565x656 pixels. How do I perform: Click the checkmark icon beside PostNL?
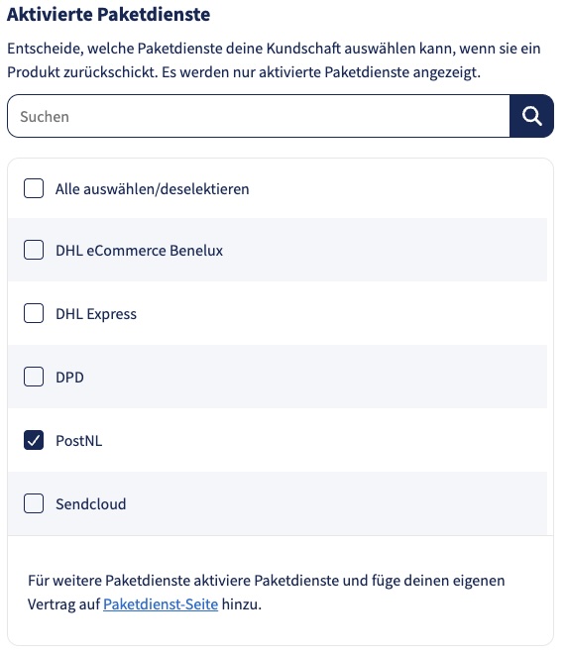(x=34, y=440)
